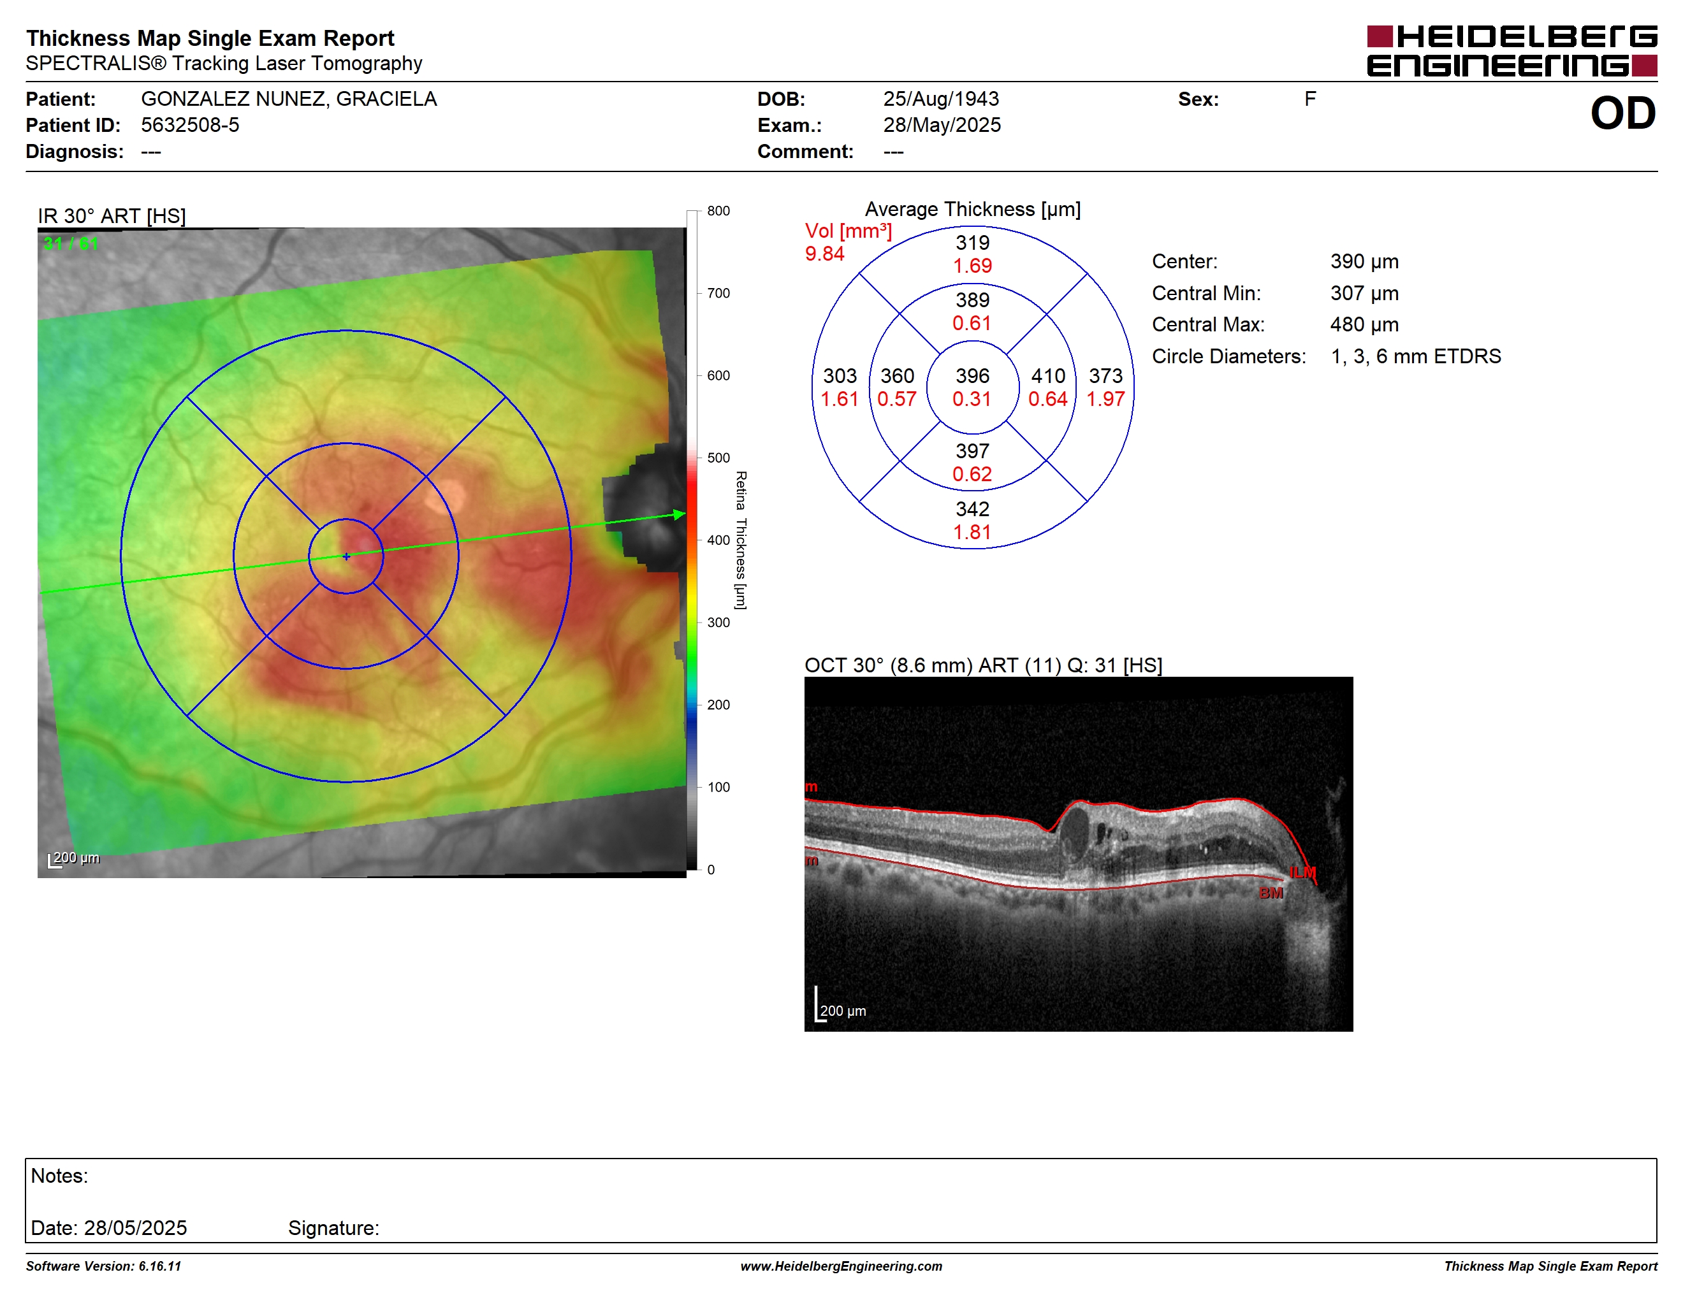Click outer inferior volume 1.81
Image resolution: width=1683 pixels, height=1300 pixels.
[x=972, y=532]
